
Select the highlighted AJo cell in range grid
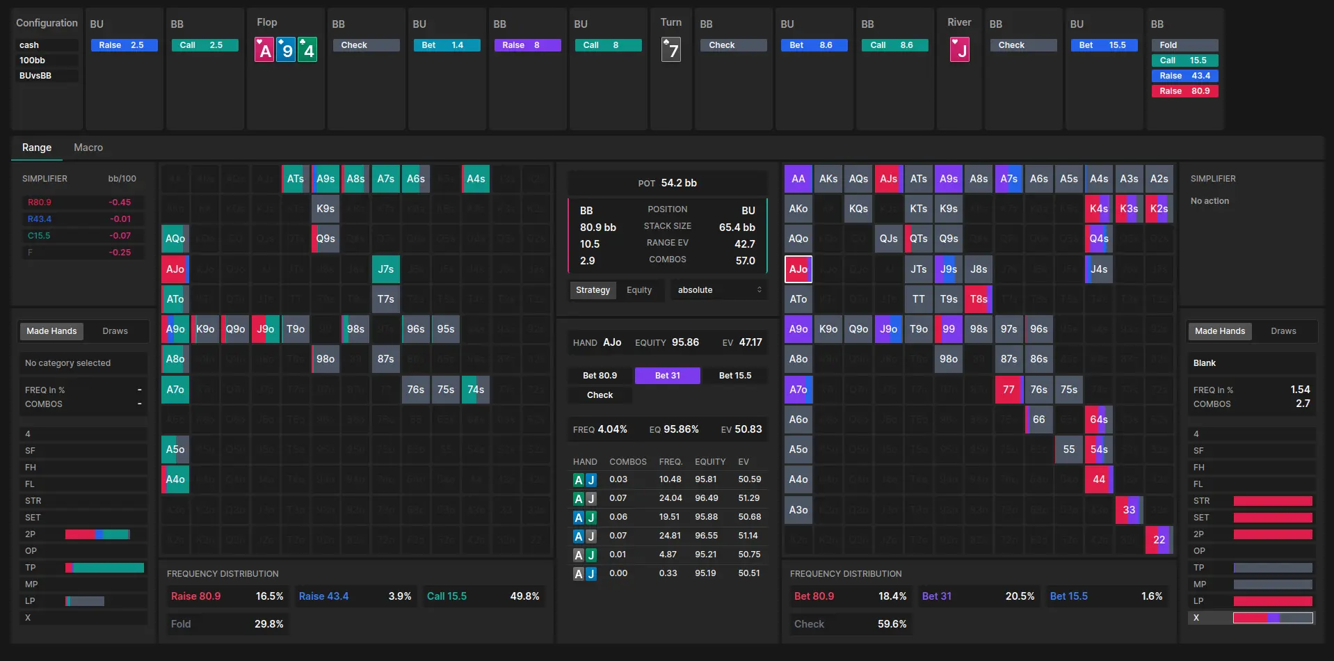798,269
